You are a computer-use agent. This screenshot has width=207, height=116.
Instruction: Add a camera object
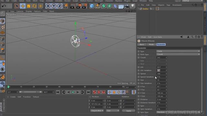(127, 6)
